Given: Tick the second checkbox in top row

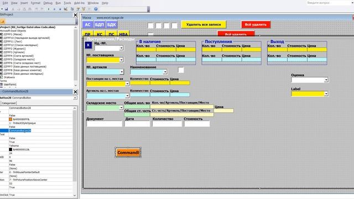Looking at the screenshot, I should (159, 25).
